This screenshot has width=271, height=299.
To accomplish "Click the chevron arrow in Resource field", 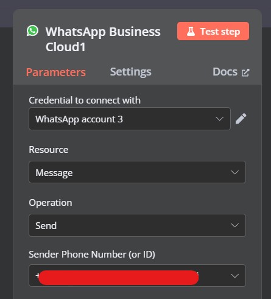I will 235,172.
